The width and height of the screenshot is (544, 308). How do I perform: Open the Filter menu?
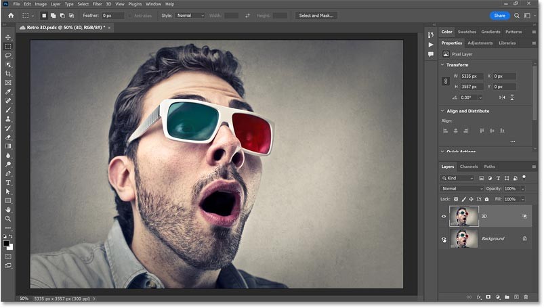tap(97, 4)
